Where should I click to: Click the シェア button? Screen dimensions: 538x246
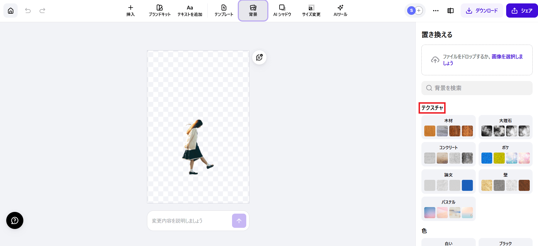point(522,11)
